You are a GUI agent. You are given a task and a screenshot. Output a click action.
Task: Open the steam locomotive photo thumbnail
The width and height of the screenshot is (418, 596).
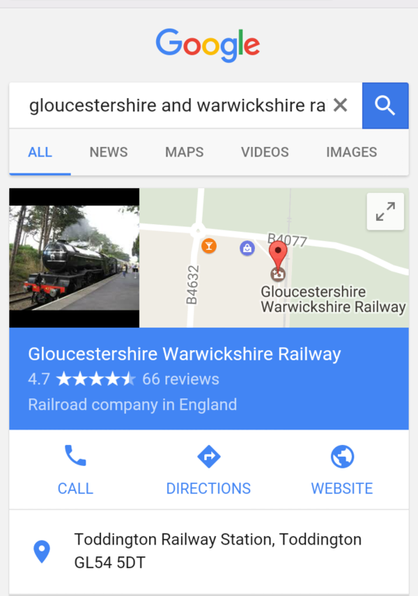75,258
